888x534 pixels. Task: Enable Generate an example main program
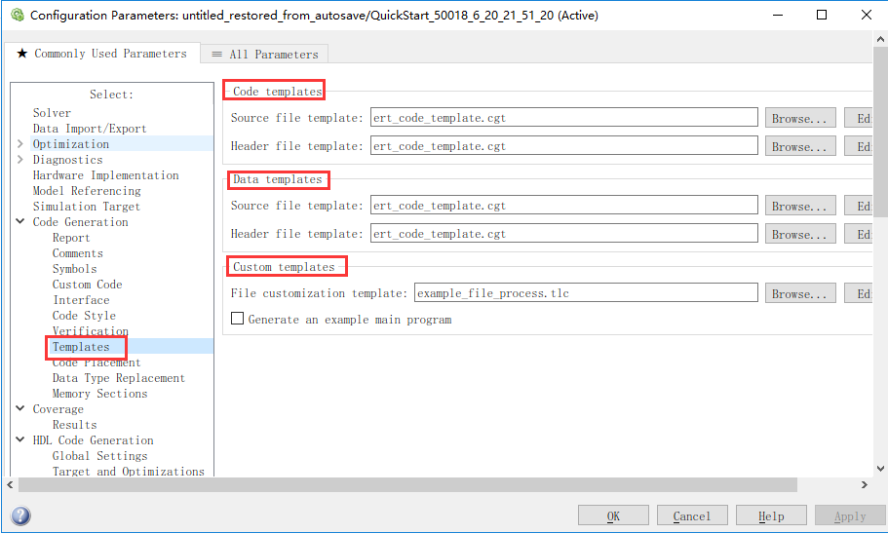(x=237, y=319)
